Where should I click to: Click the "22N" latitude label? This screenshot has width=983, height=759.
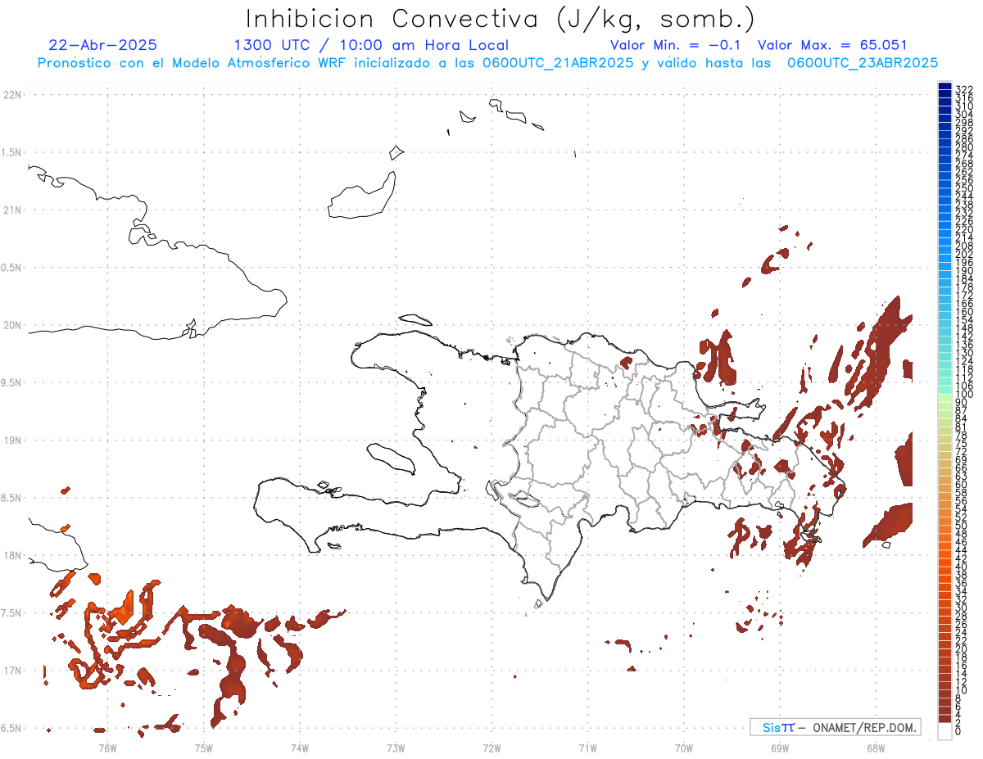pyautogui.click(x=13, y=95)
